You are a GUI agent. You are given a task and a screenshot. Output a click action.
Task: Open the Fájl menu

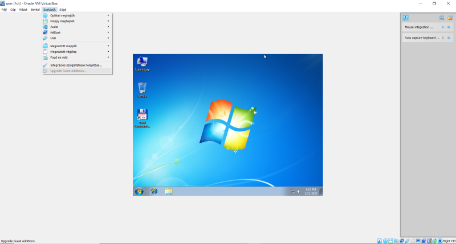click(x=4, y=10)
